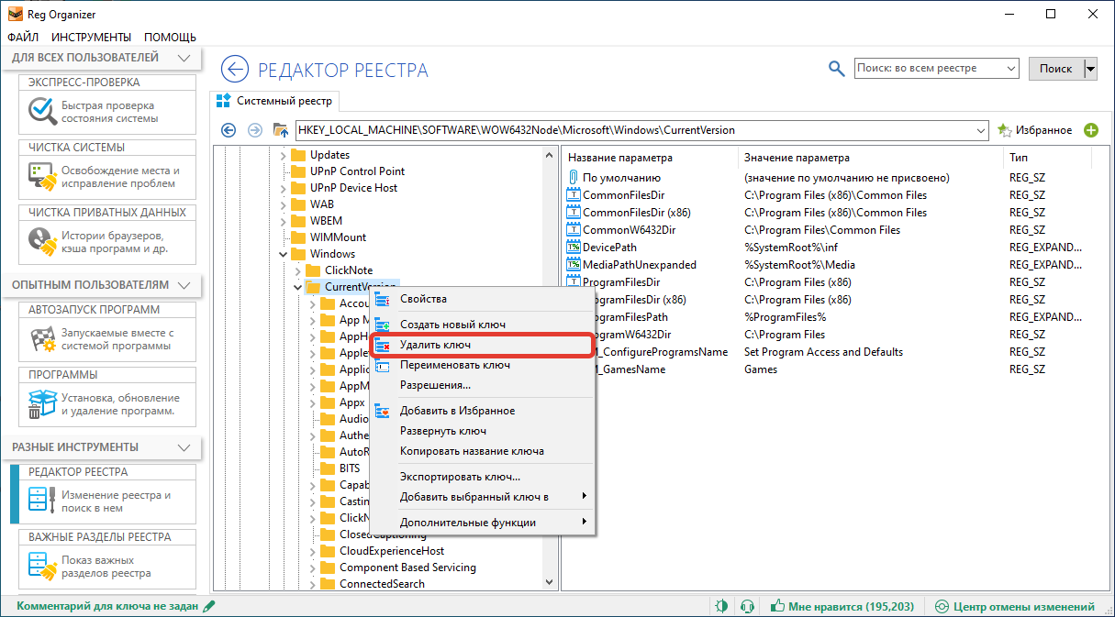This screenshot has width=1115, height=617.
Task: Click the go up one level folder icon
Action: pyautogui.click(x=281, y=130)
